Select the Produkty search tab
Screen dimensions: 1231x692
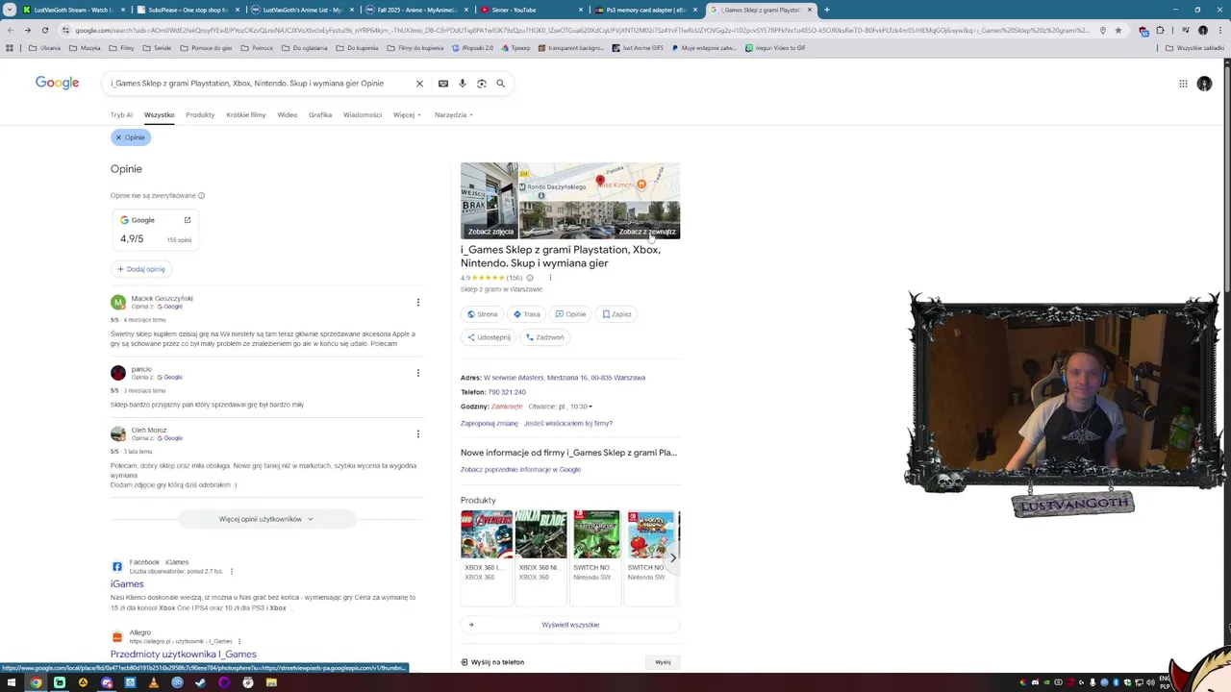point(200,115)
